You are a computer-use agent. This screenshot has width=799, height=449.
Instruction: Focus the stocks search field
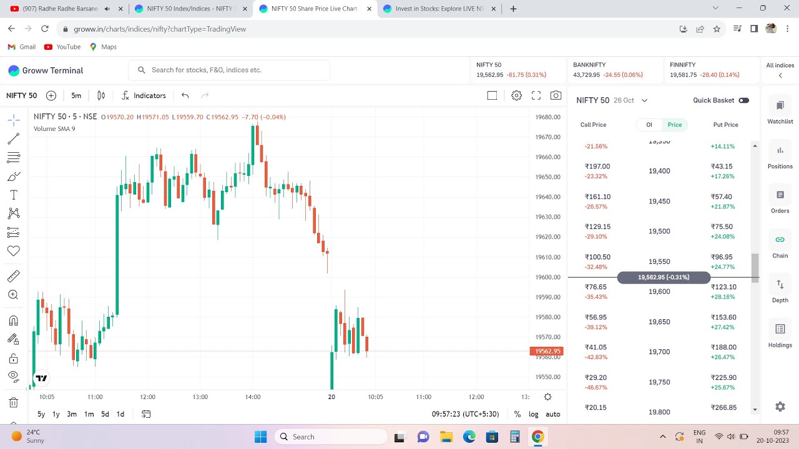(x=229, y=70)
